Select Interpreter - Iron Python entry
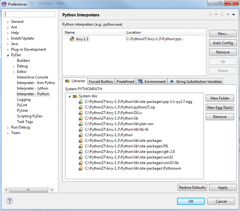240x211 pixels. tap(36, 83)
